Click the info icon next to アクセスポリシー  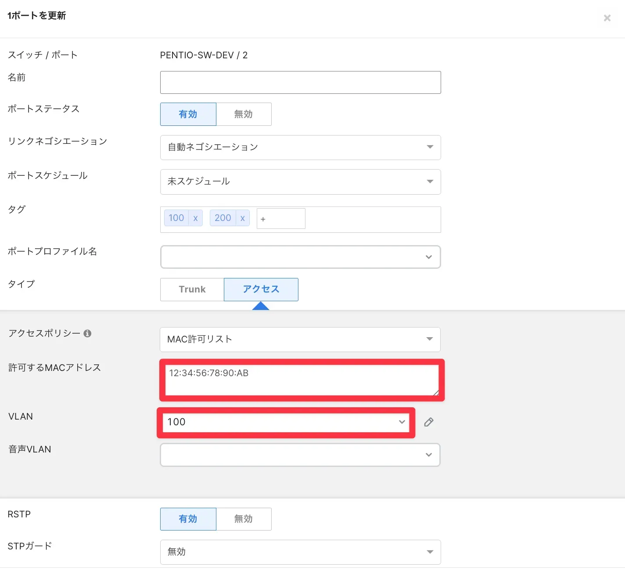point(87,333)
